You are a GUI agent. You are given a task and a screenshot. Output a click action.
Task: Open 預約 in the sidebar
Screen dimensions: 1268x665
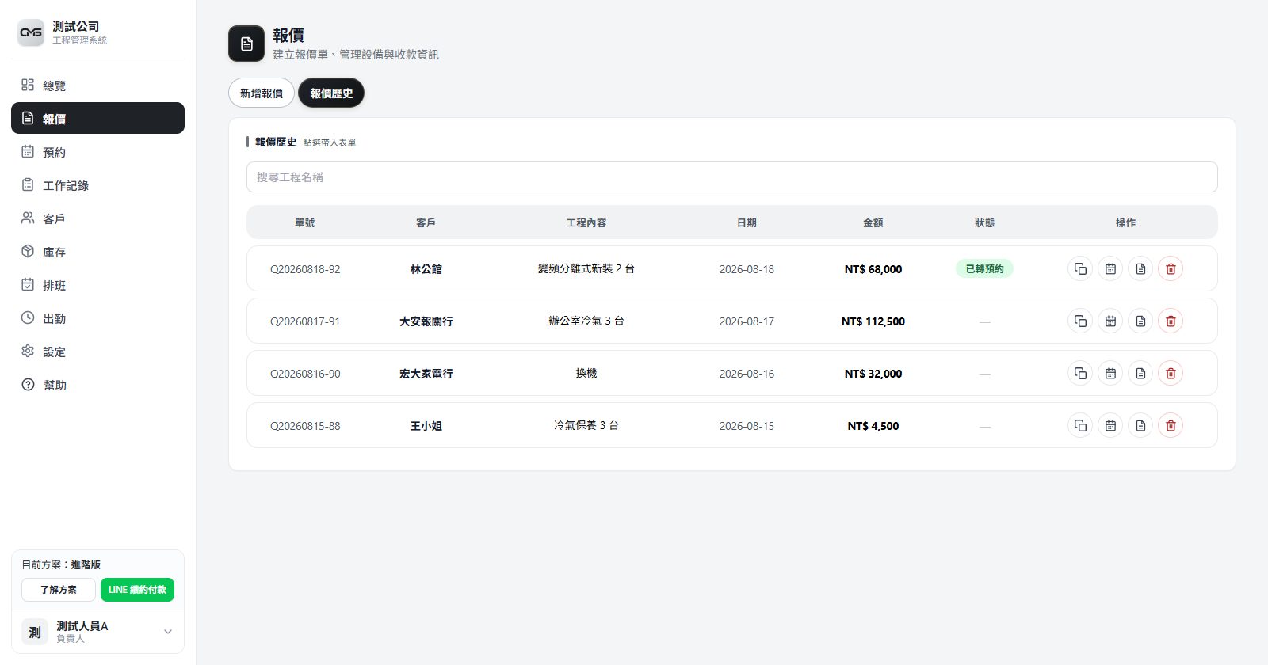[97, 152]
